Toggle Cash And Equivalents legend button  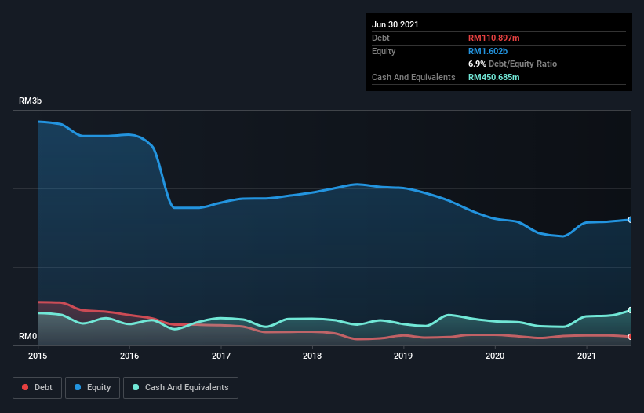(180, 388)
